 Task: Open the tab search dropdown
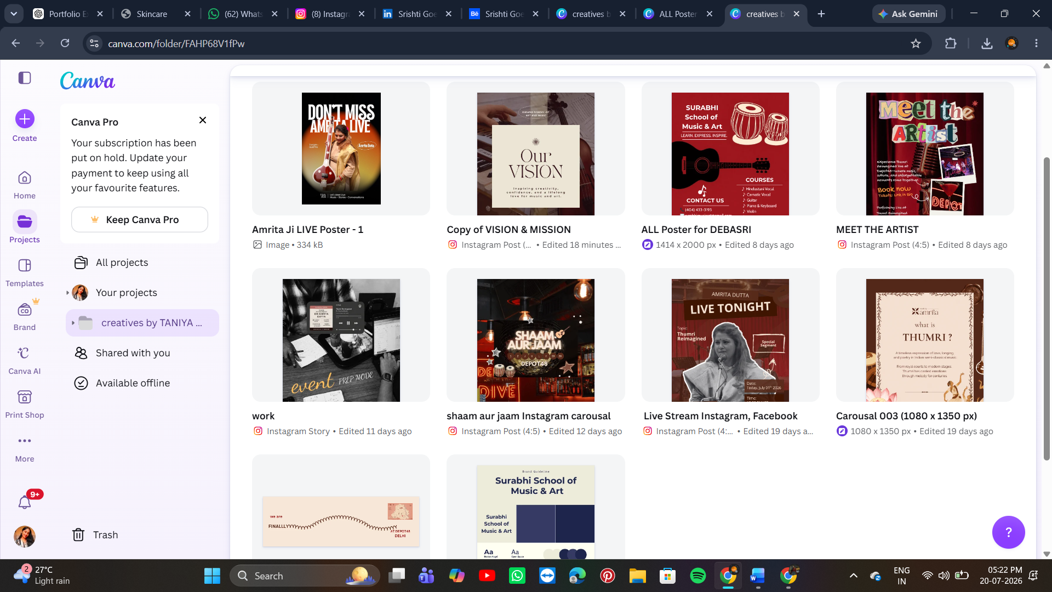[x=14, y=14]
